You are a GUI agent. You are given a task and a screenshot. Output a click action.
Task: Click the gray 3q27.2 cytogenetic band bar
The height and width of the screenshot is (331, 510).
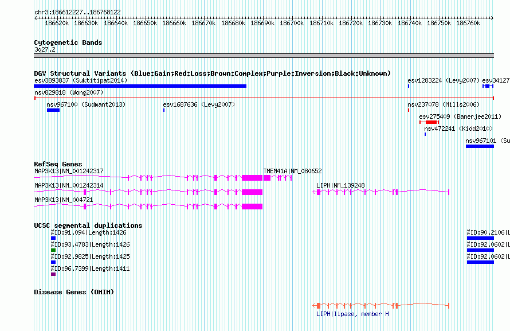tap(264, 56)
